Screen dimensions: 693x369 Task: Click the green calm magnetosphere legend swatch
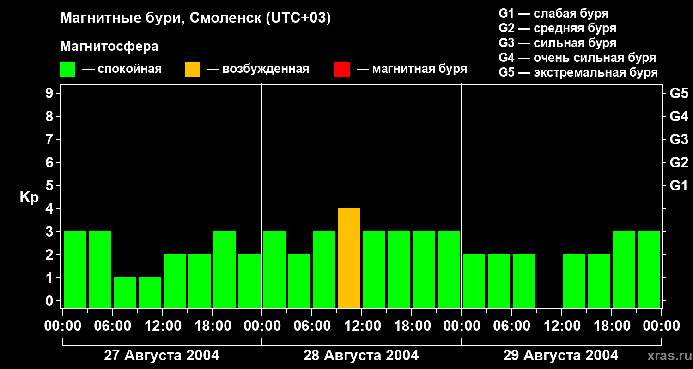pyautogui.click(x=67, y=69)
